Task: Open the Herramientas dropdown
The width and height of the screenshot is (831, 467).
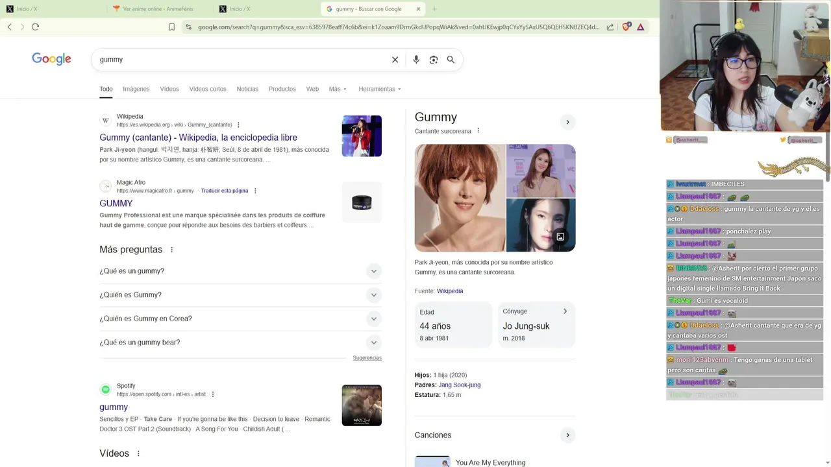Action: pyautogui.click(x=380, y=89)
